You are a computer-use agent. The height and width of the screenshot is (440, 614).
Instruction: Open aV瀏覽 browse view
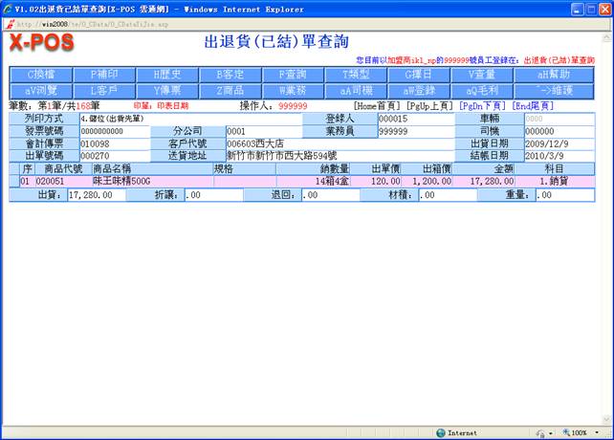click(x=45, y=89)
